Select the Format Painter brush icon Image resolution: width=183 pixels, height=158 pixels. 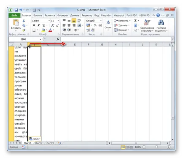24,30
